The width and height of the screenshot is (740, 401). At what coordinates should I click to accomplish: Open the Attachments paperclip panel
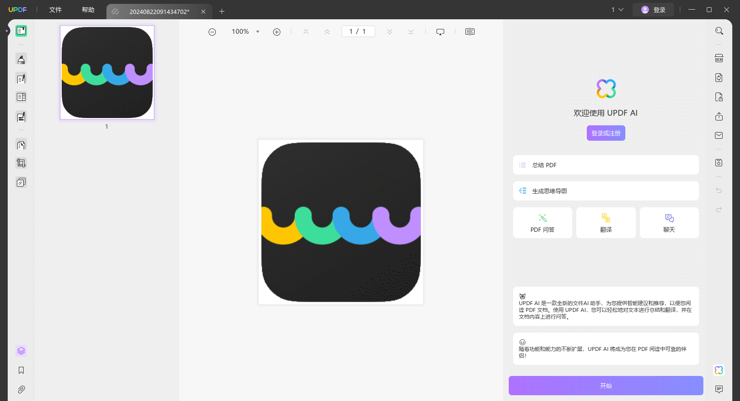[21, 389]
